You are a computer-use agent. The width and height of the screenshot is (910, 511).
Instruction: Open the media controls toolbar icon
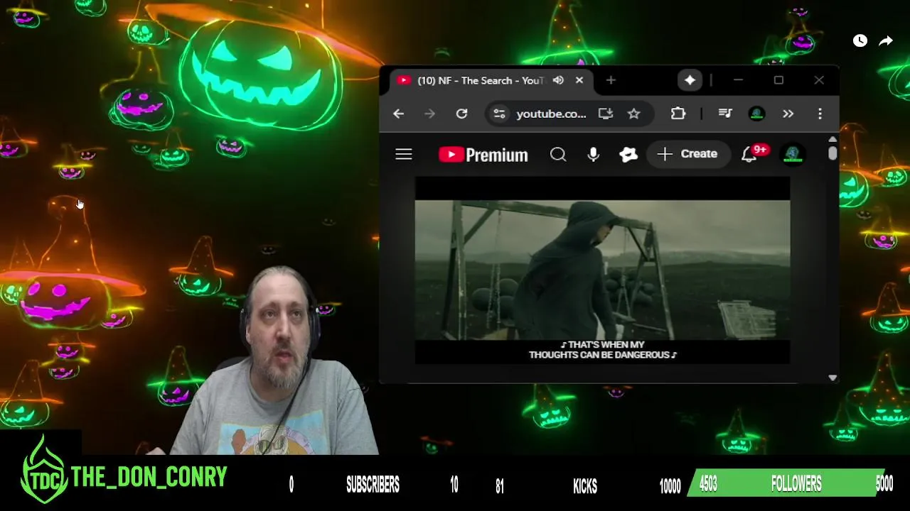click(725, 114)
